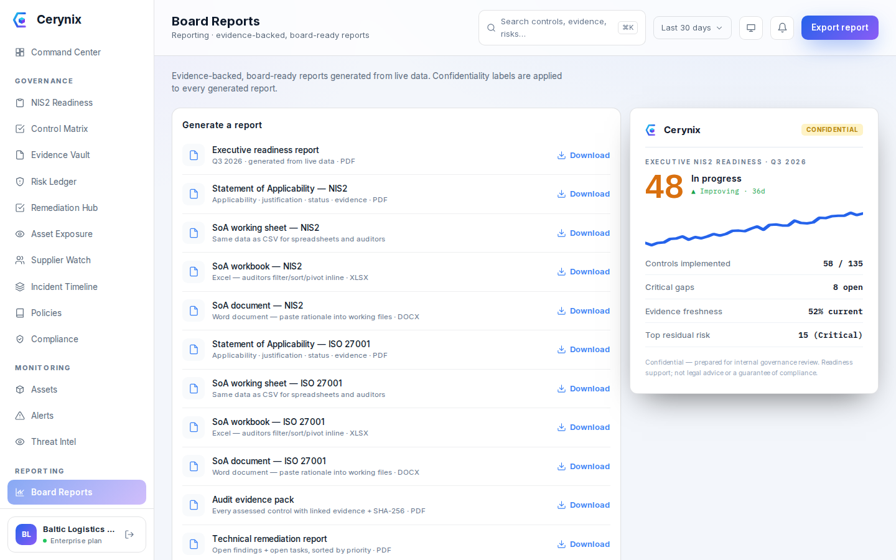Click the Board Reports chart icon

pyautogui.click(x=20, y=492)
